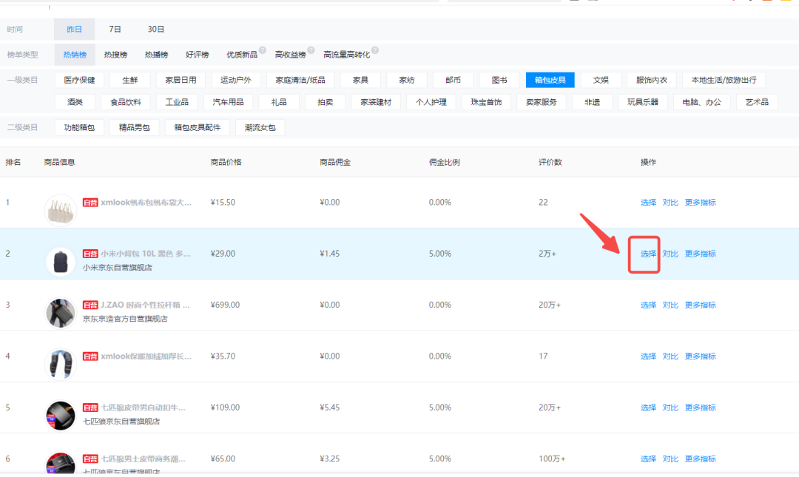Viewport: 799px width, 477px height.
Task: Select the 图书 category
Action: click(501, 79)
